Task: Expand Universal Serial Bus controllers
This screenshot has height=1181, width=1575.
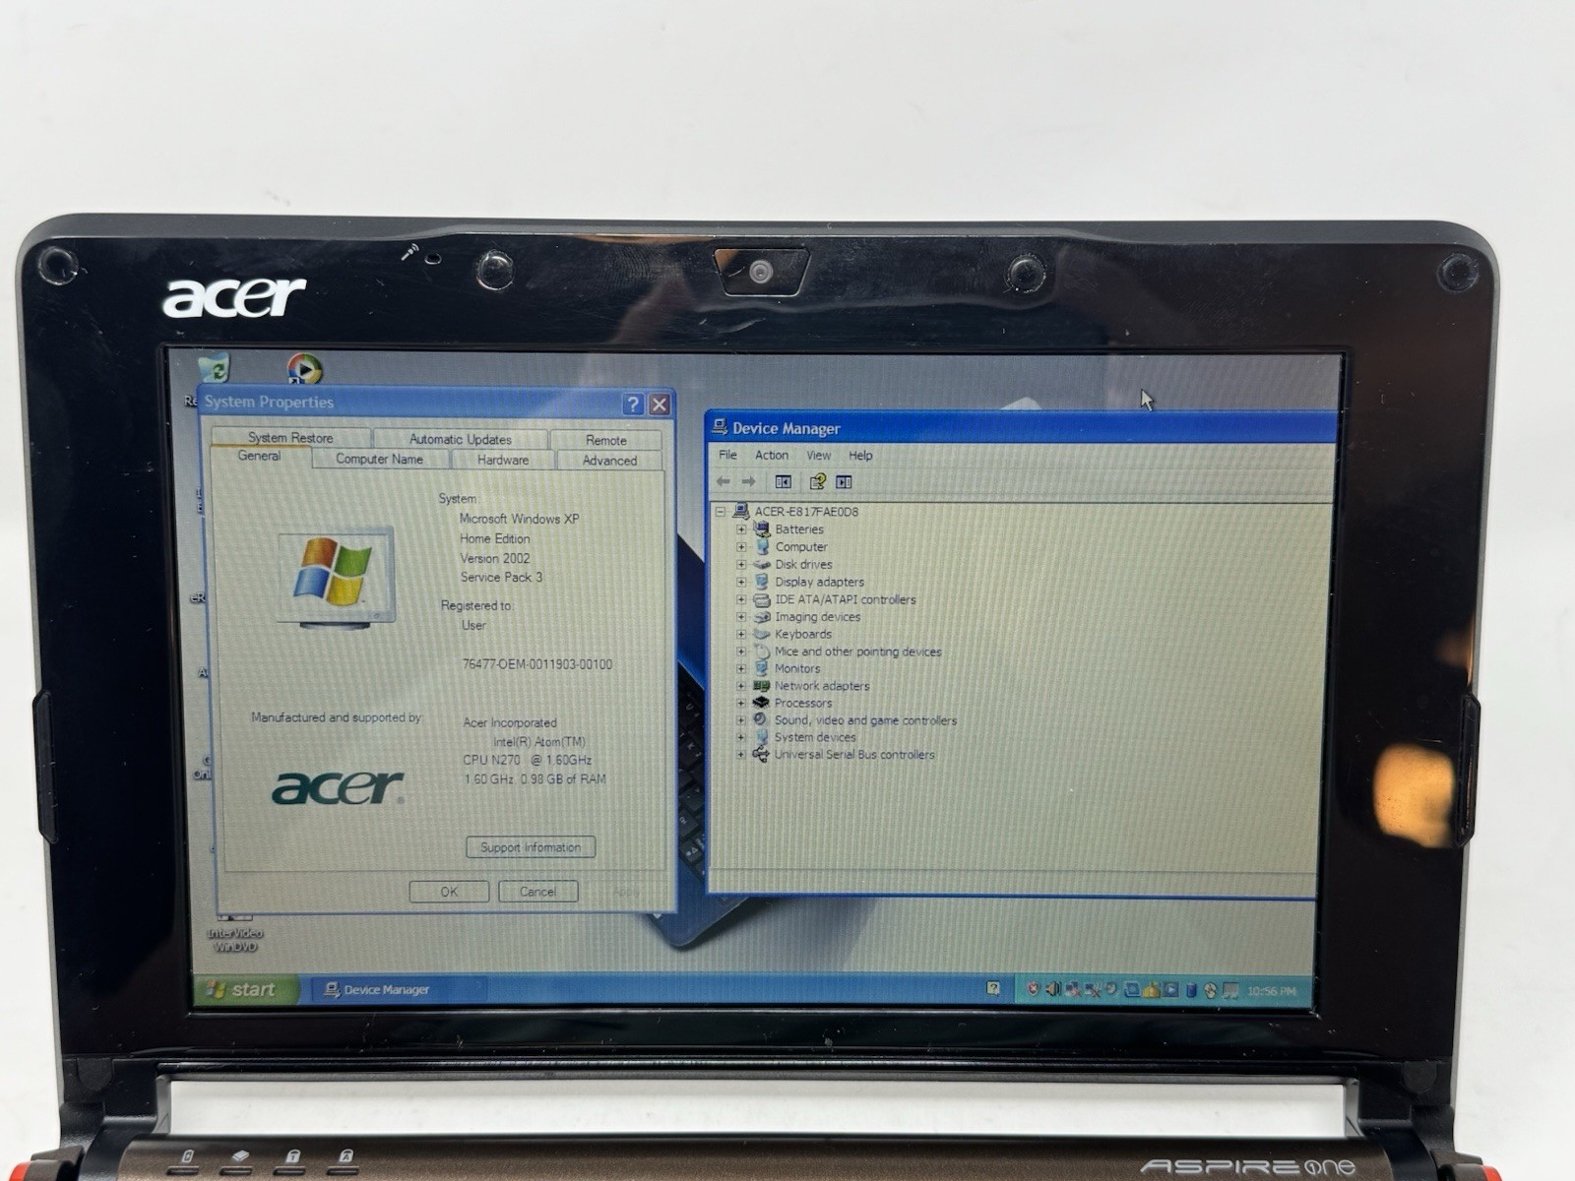Action: click(741, 755)
